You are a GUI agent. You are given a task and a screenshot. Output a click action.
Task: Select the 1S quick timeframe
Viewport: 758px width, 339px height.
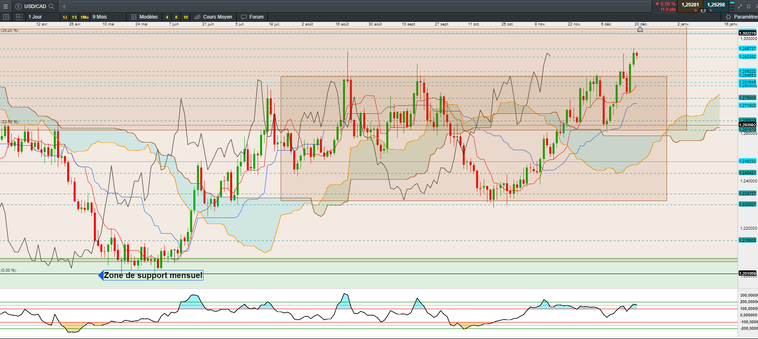(x=74, y=17)
